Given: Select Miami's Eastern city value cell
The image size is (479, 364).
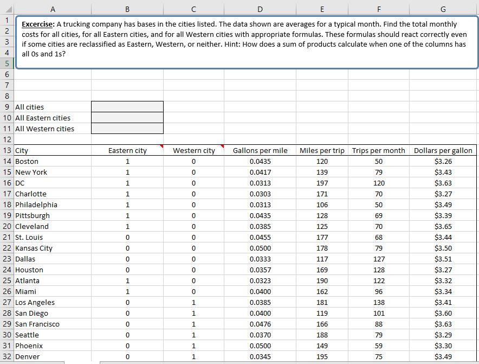Looking at the screenshot, I should coord(127,291).
